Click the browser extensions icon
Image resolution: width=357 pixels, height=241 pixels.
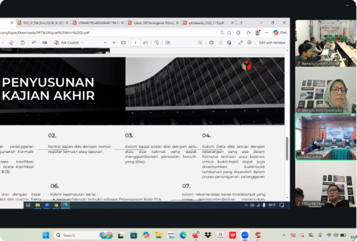tap(238, 32)
